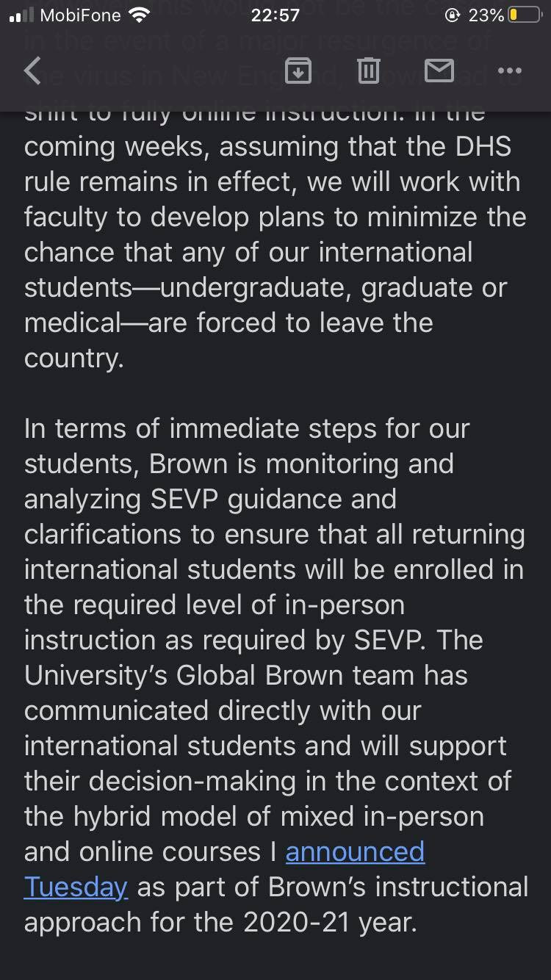Tap the Wi-Fi status icon
The height and width of the screenshot is (980, 551).
[x=137, y=15]
